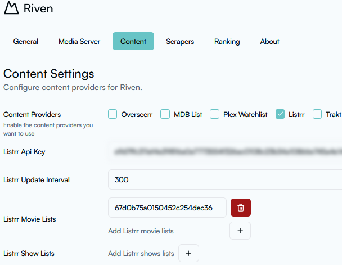The width and height of the screenshot is (342, 265).
Task: Focus the Listrr Api Key field
Action: click(x=225, y=151)
